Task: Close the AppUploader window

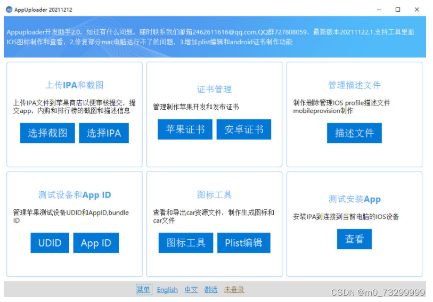Action: [417, 10]
